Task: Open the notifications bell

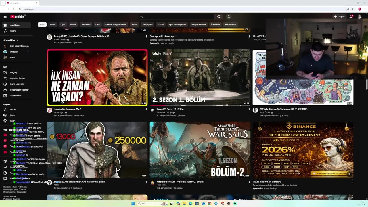Action: pos(351,17)
